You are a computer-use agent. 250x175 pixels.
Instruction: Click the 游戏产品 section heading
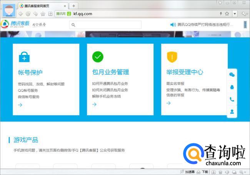coord(26,140)
